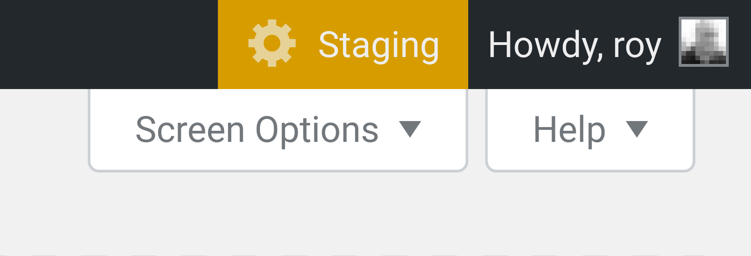Hit the down arrow next to Help
The width and height of the screenshot is (751, 256).
636,129
